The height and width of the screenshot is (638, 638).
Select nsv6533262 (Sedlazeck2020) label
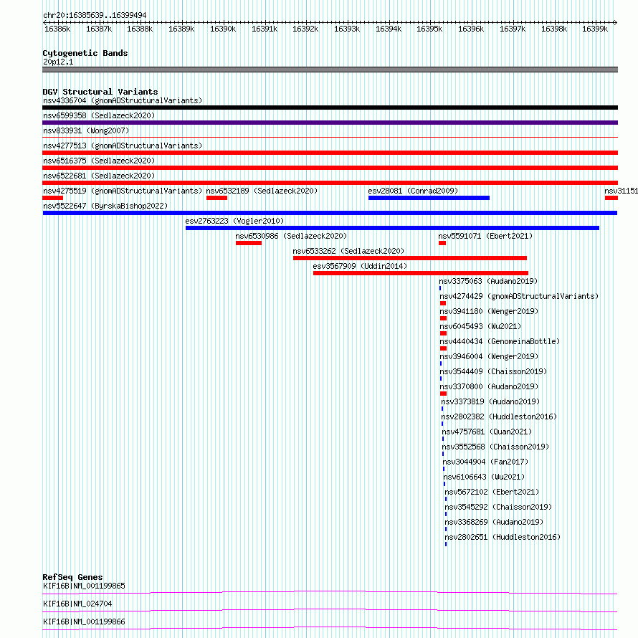pos(348,251)
